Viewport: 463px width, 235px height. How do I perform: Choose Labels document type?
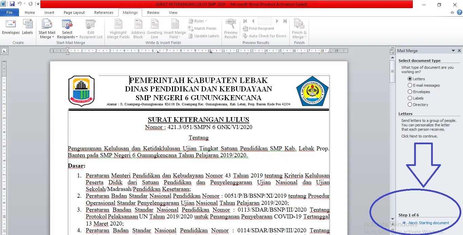pos(410,98)
